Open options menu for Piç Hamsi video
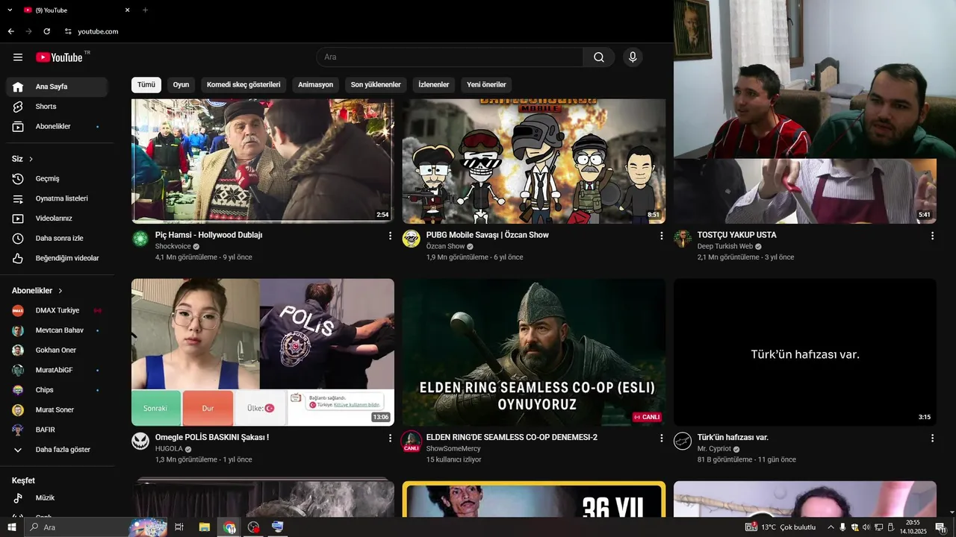Screen dimensions: 956x537 [390, 236]
